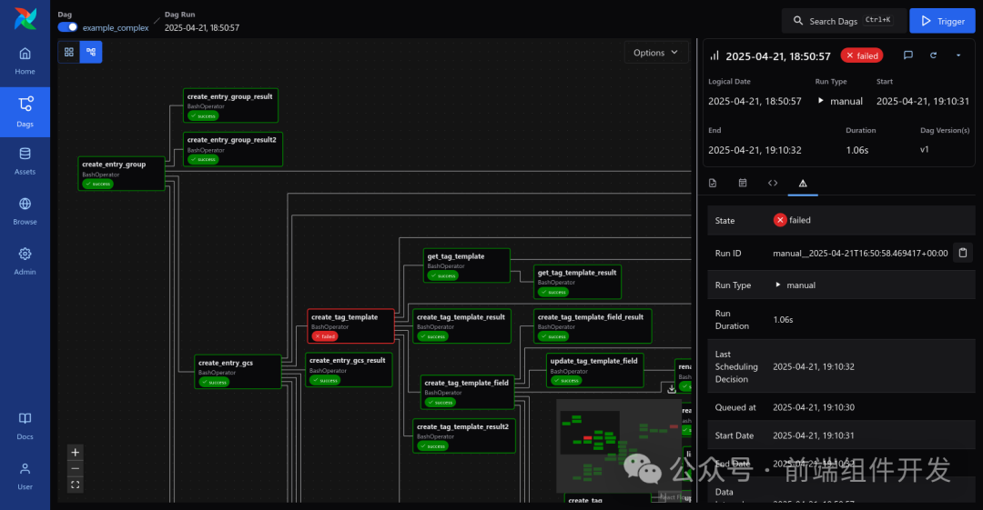
Task: Zoom in on the graph
Action: coord(76,453)
